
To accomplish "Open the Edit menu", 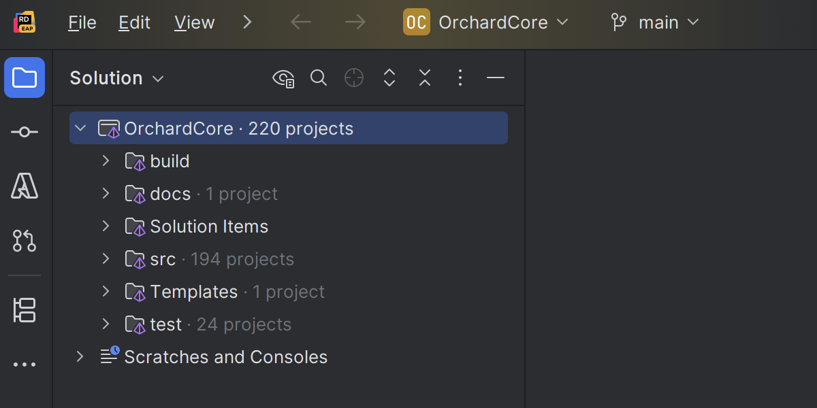I will (x=134, y=22).
